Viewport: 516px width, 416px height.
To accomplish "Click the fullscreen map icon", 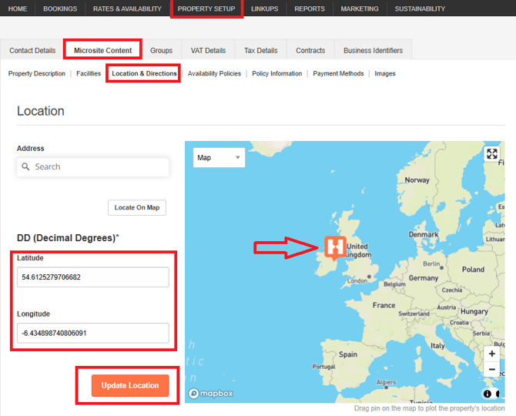I will click(492, 153).
